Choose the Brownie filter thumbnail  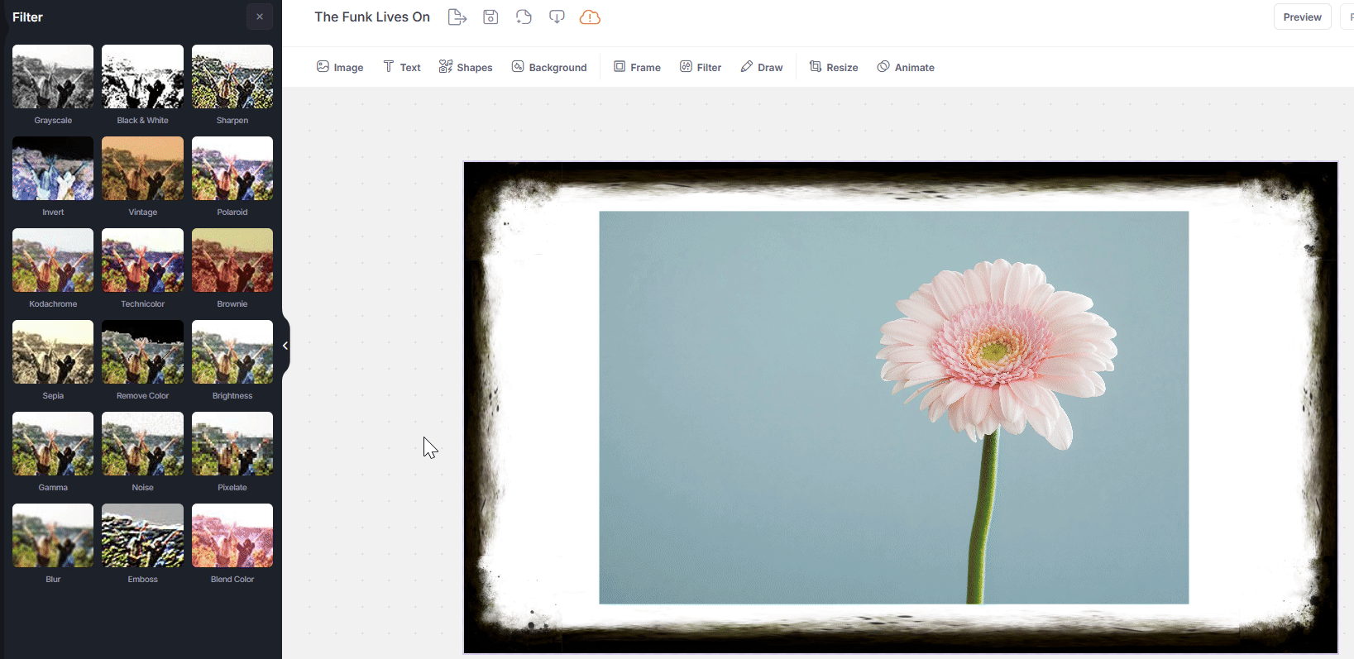[232, 260]
